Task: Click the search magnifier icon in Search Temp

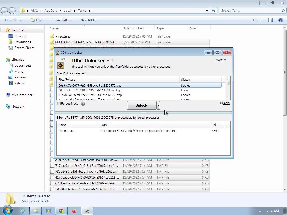Action: (283, 11)
